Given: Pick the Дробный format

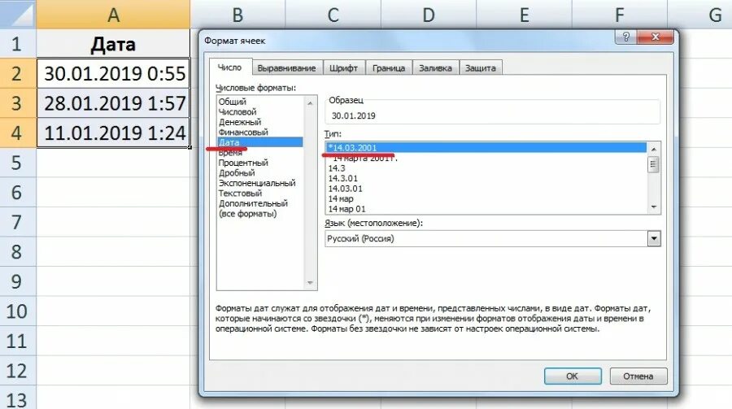Looking at the screenshot, I should point(236,172).
